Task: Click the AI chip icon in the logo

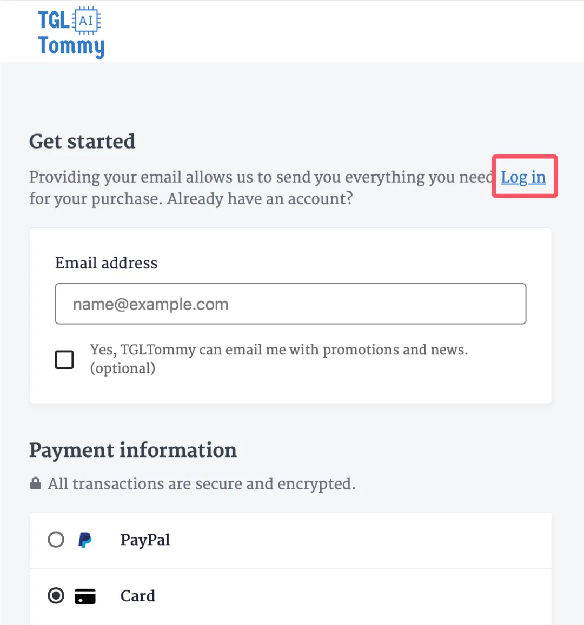Action: [86, 21]
